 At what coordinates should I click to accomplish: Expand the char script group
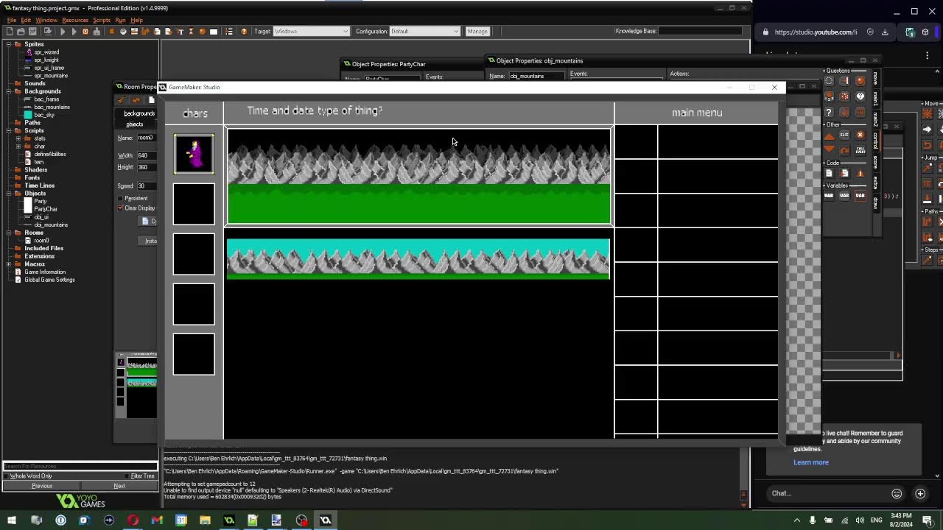click(x=18, y=146)
